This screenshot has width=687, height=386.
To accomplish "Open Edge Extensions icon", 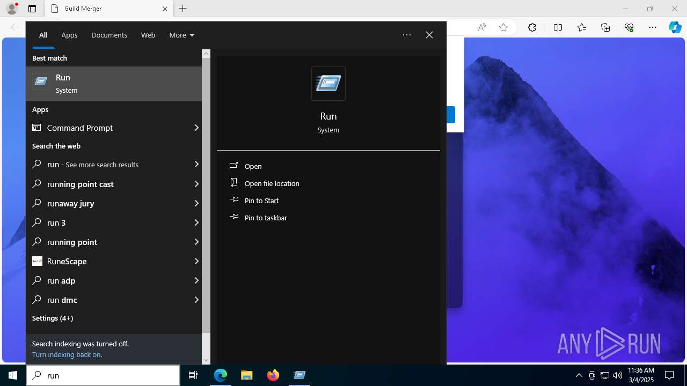I will [532, 27].
